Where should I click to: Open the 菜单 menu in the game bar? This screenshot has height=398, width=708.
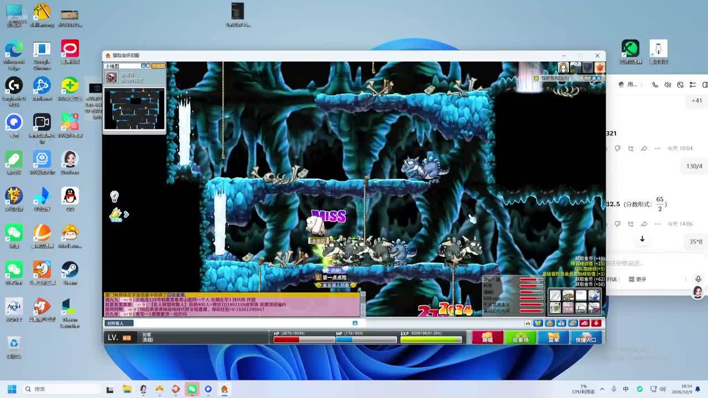pyautogui.click(x=554, y=338)
